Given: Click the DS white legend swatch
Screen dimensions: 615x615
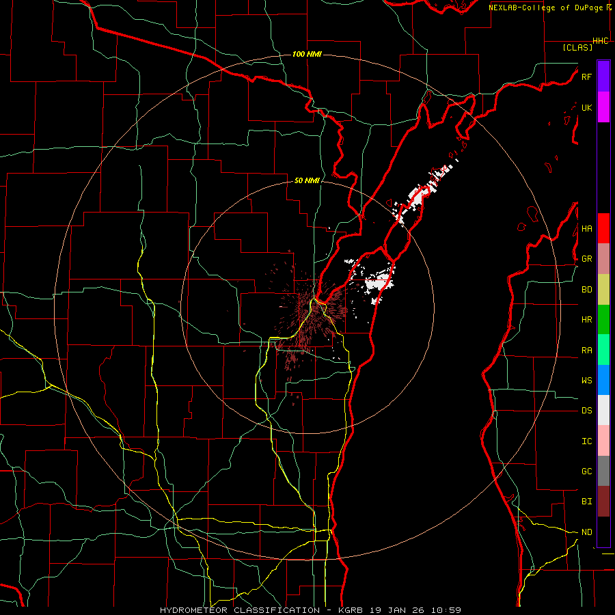Looking at the screenshot, I should tap(603, 410).
